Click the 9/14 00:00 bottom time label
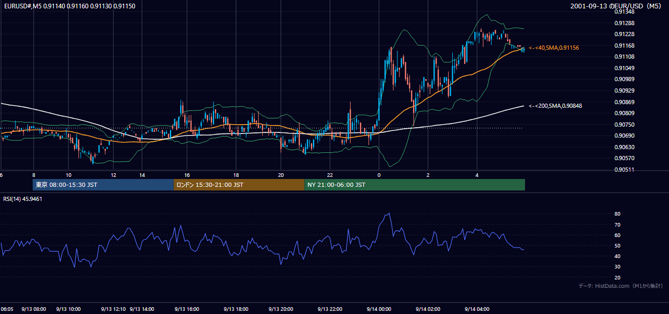669x314 pixels. tap(378, 309)
